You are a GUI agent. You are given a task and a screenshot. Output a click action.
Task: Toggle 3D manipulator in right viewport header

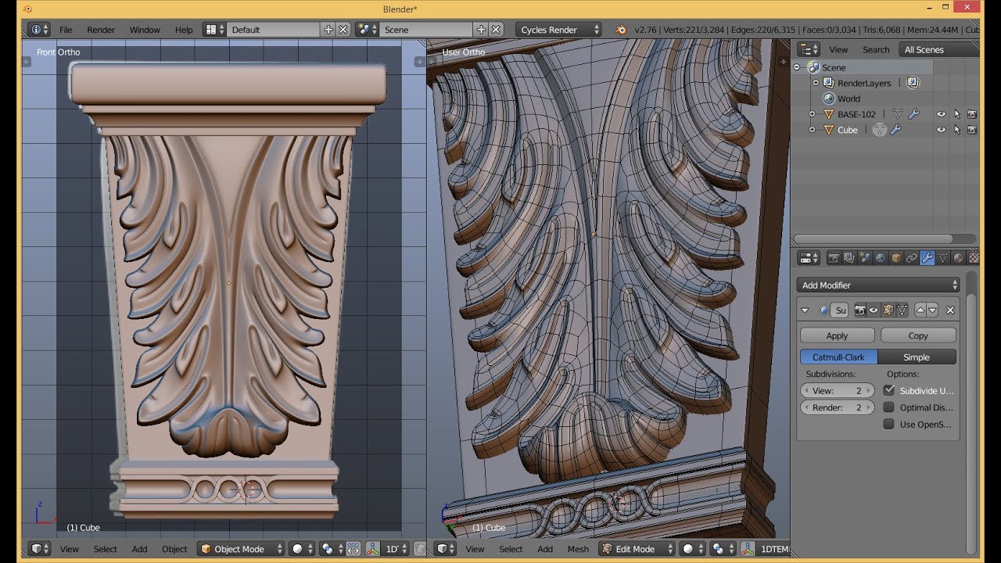coord(748,549)
